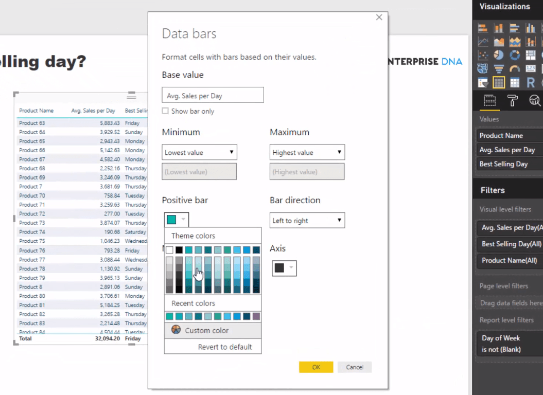Select the clustered bar chart visual
Viewport: 543px width, 395px height.
click(x=515, y=28)
